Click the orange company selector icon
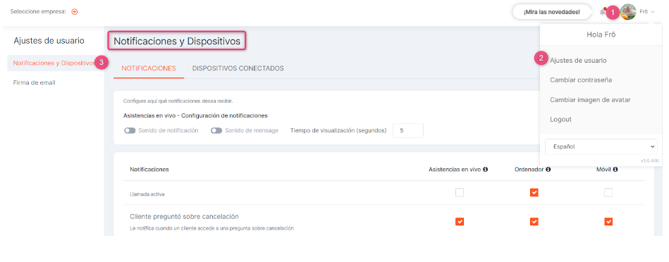The width and height of the screenshot is (669, 262). click(75, 12)
